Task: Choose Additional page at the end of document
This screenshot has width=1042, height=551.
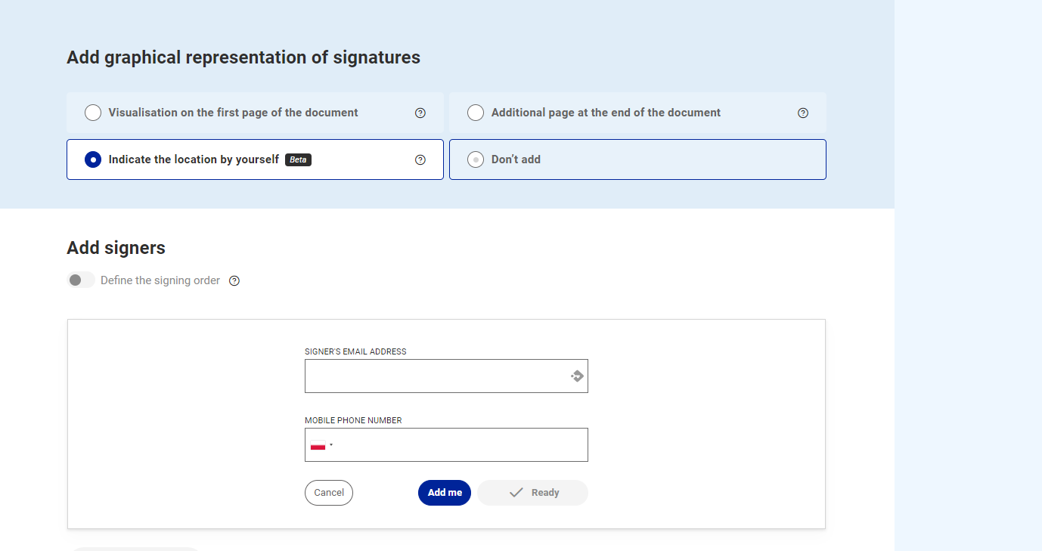Action: [x=475, y=112]
